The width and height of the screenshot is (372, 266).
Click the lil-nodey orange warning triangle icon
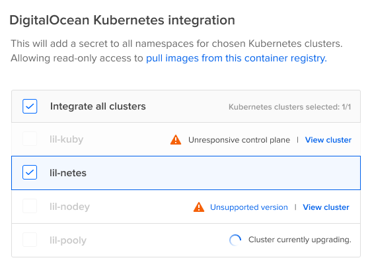pyautogui.click(x=199, y=207)
